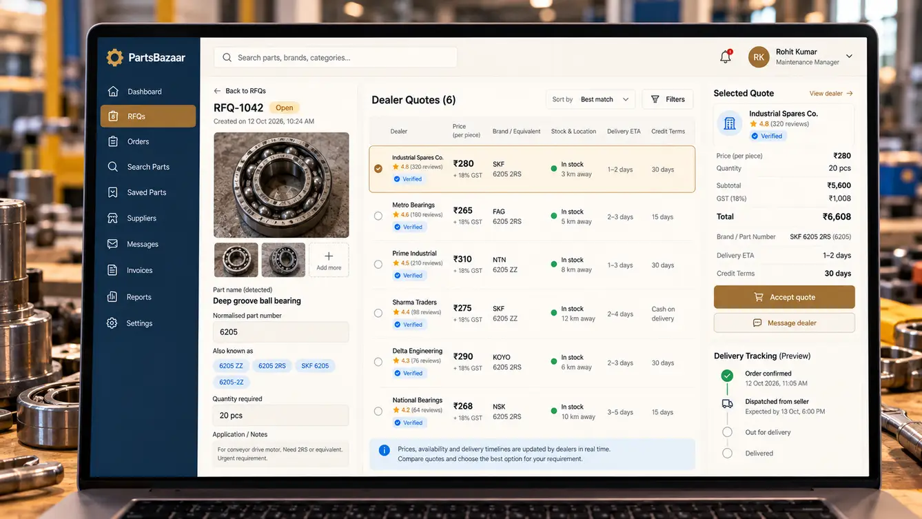Open the Sort by Best match dropdown
Image resolution: width=922 pixels, height=519 pixels.
click(591, 99)
